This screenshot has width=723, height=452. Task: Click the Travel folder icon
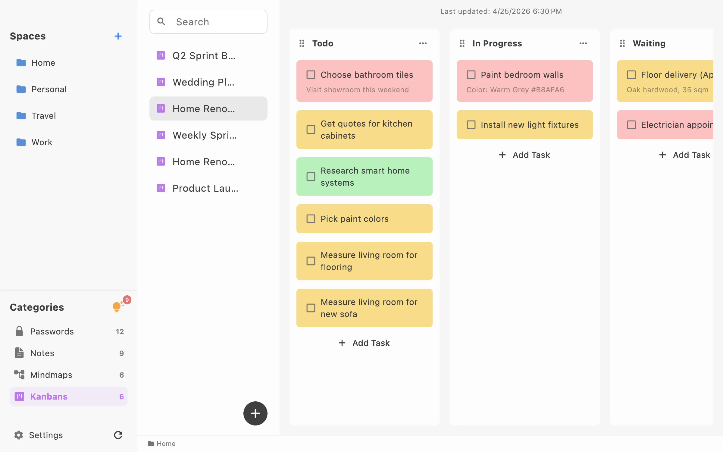coord(21,116)
